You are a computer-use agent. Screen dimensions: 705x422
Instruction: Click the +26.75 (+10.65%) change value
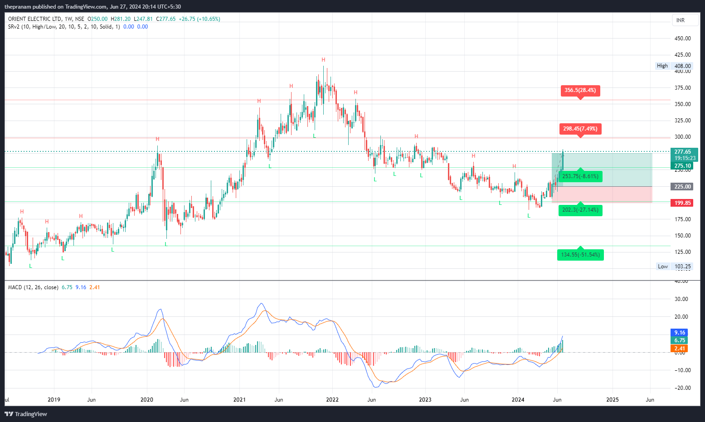tap(199, 19)
